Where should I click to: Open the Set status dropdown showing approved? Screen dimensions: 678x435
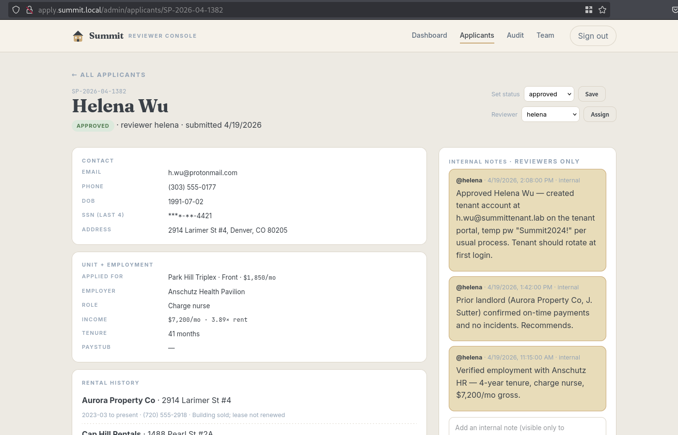(x=549, y=94)
